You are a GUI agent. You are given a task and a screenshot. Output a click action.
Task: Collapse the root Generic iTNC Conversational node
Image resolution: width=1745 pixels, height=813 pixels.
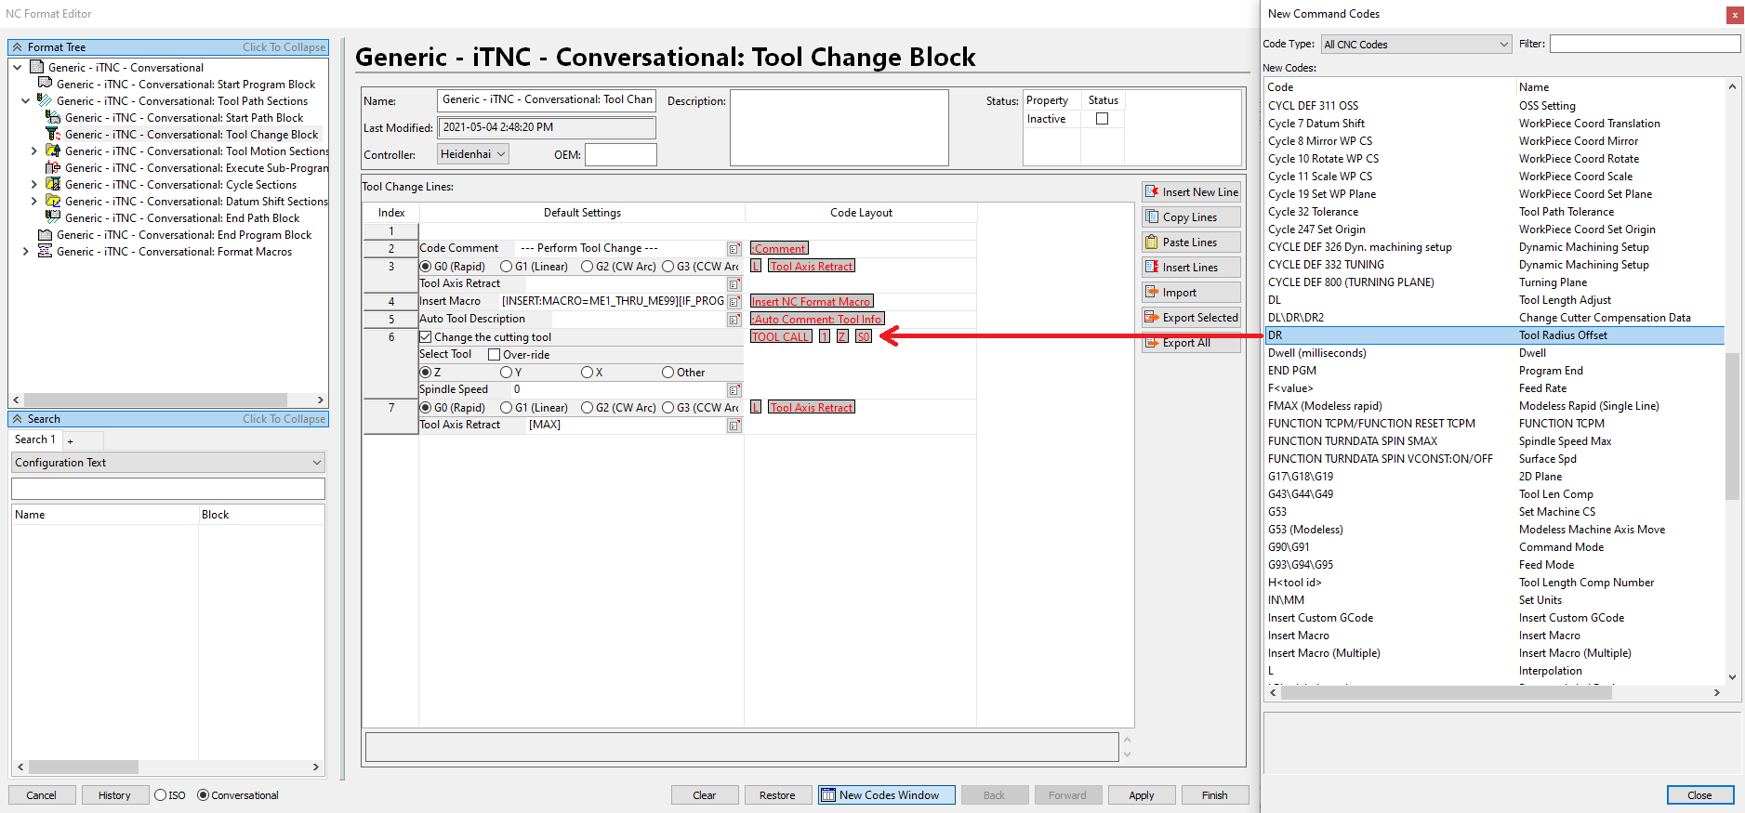click(17, 67)
